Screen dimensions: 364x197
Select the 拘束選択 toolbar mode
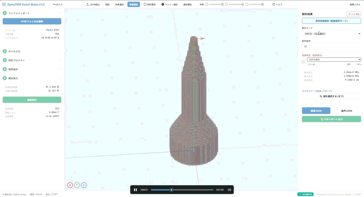(119, 4)
